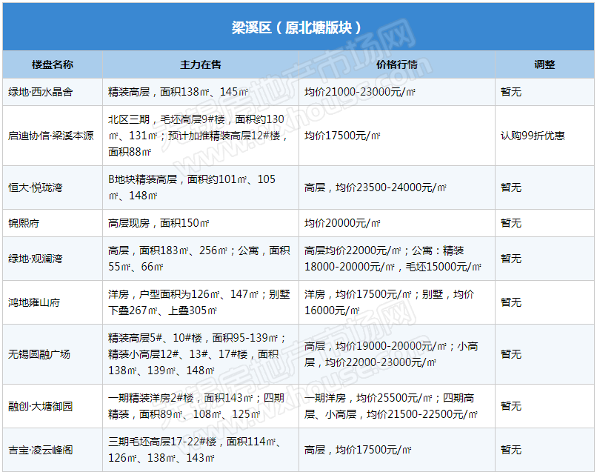The image size is (597, 475).
Task: Click the 吉宝·凌云峰阁 property name
Action: [41, 450]
